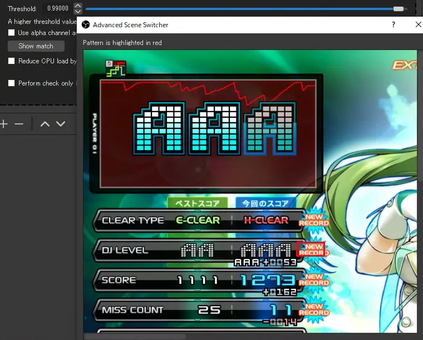
Task: Click the preview's horizontal scrollbar
Action: [134, 336]
